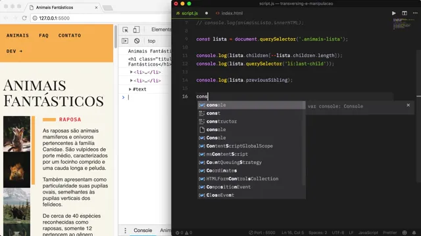The height and width of the screenshot is (236, 421).
Task: Click the Port : 5500 status item
Action: [x=262, y=233]
